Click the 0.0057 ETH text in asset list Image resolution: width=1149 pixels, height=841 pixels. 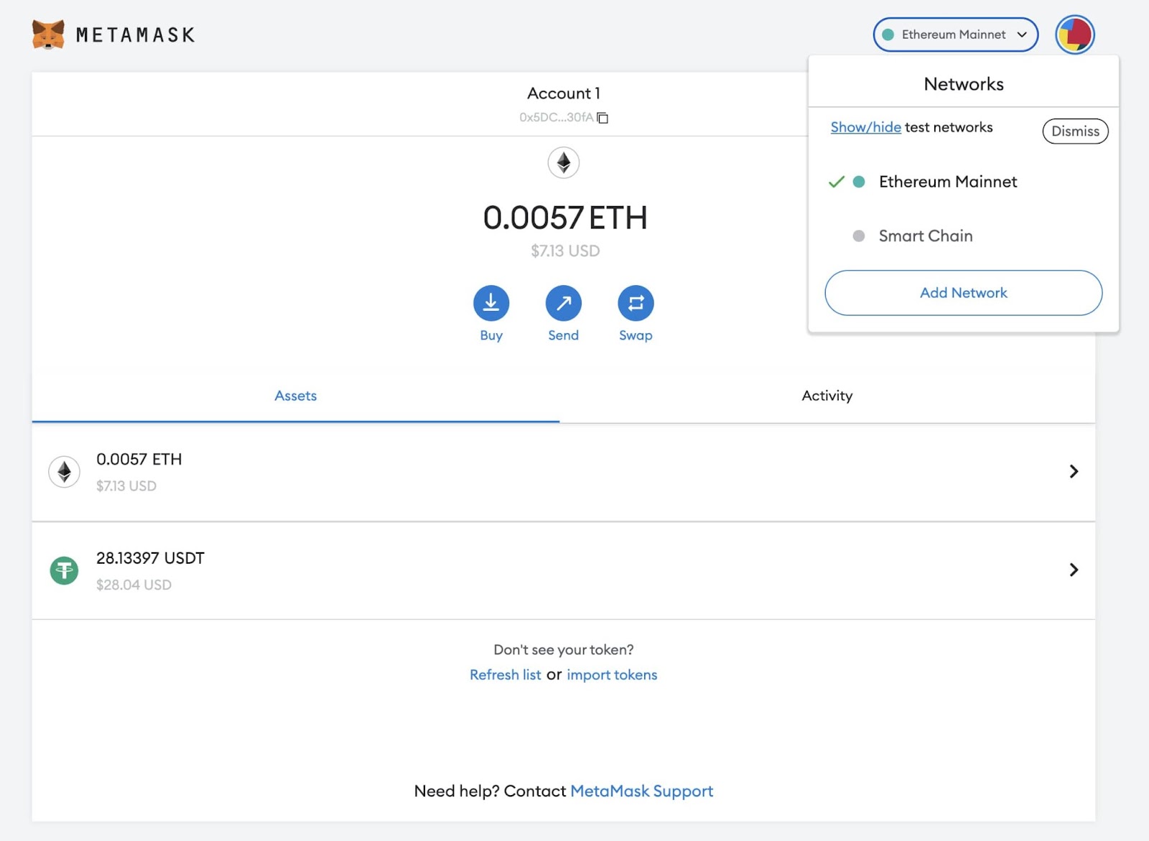[139, 459]
